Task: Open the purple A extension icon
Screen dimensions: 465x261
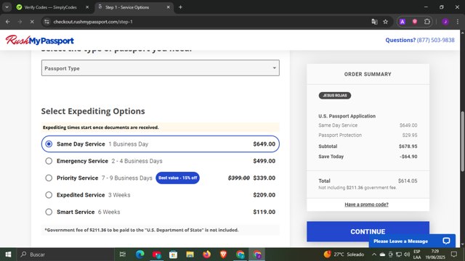Action: point(403,22)
